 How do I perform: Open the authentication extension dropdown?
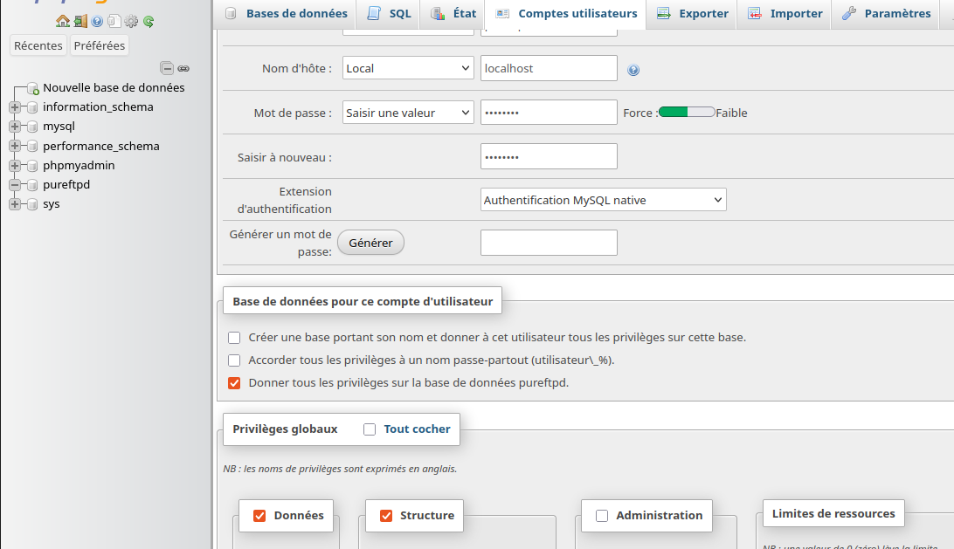tap(603, 199)
